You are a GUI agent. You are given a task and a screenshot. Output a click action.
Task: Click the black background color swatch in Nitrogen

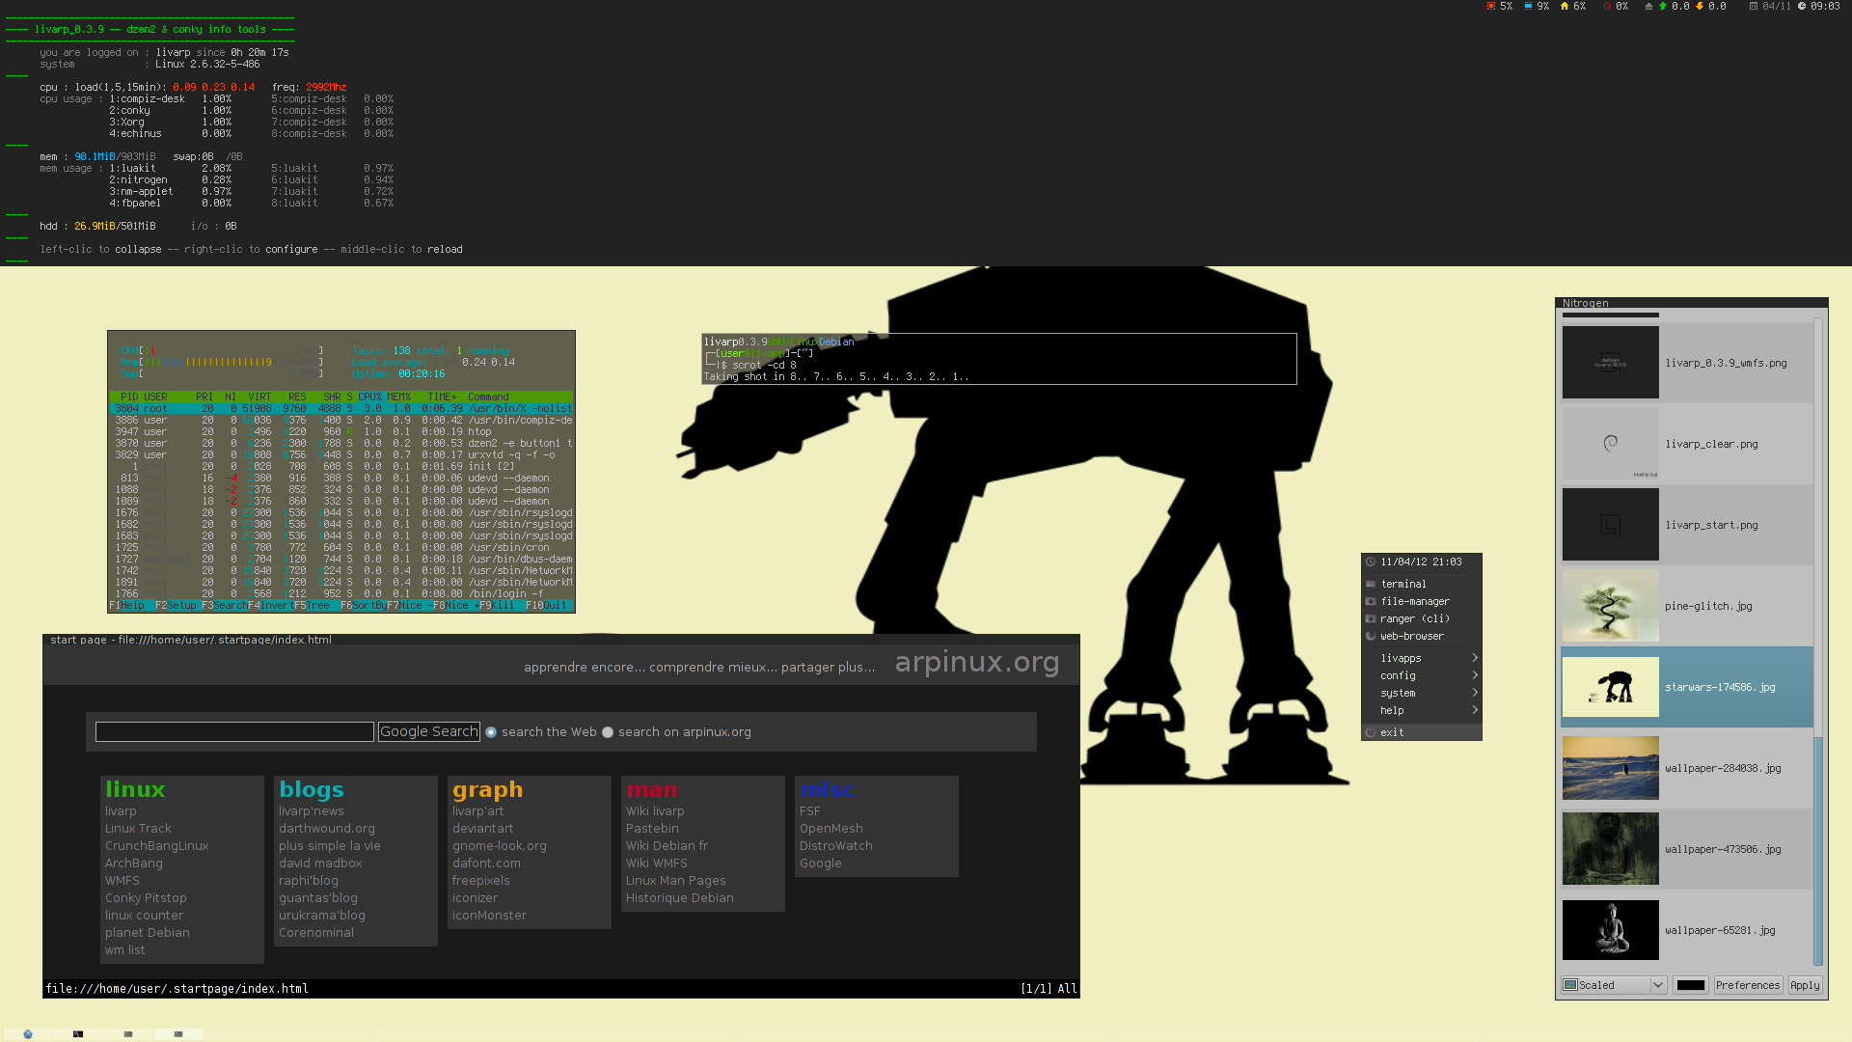coord(1690,985)
